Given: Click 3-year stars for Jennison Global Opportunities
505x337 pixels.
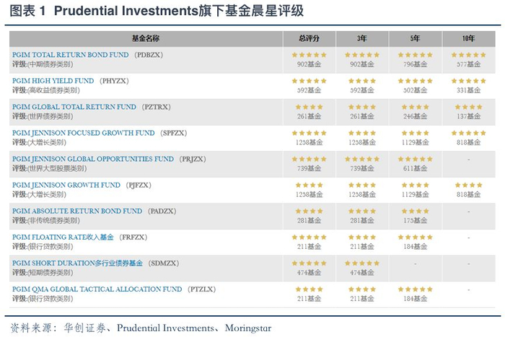Looking at the screenshot, I should click(x=361, y=159).
